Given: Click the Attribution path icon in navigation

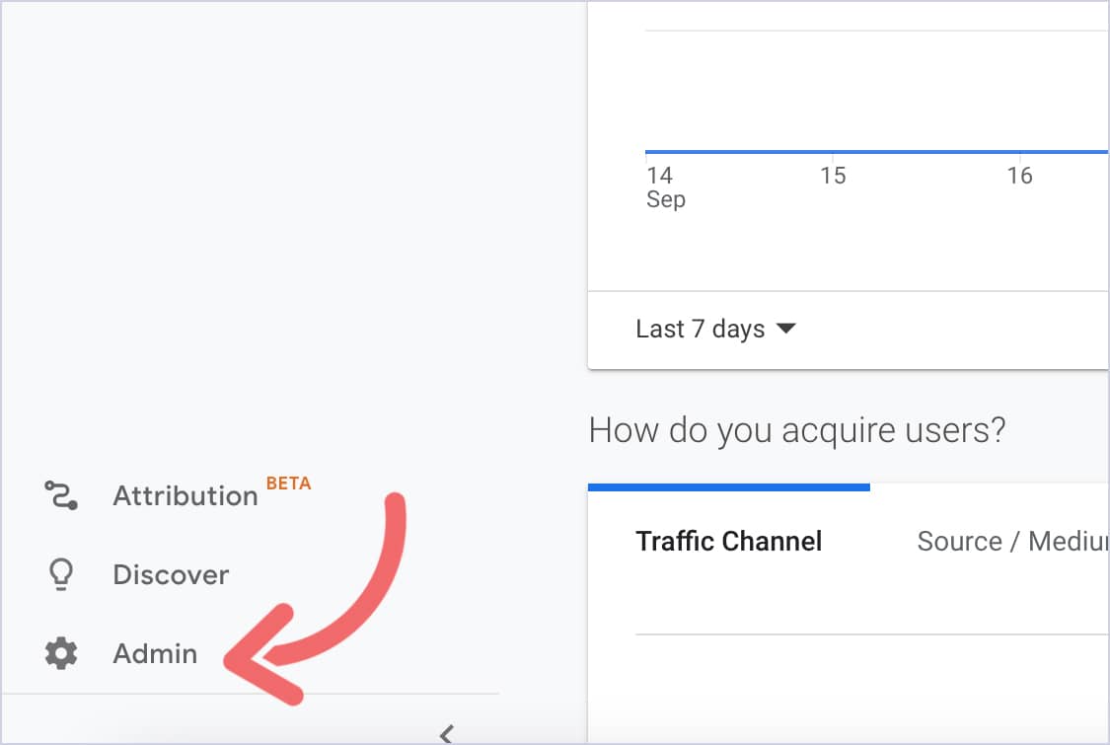Looking at the screenshot, I should (60, 494).
